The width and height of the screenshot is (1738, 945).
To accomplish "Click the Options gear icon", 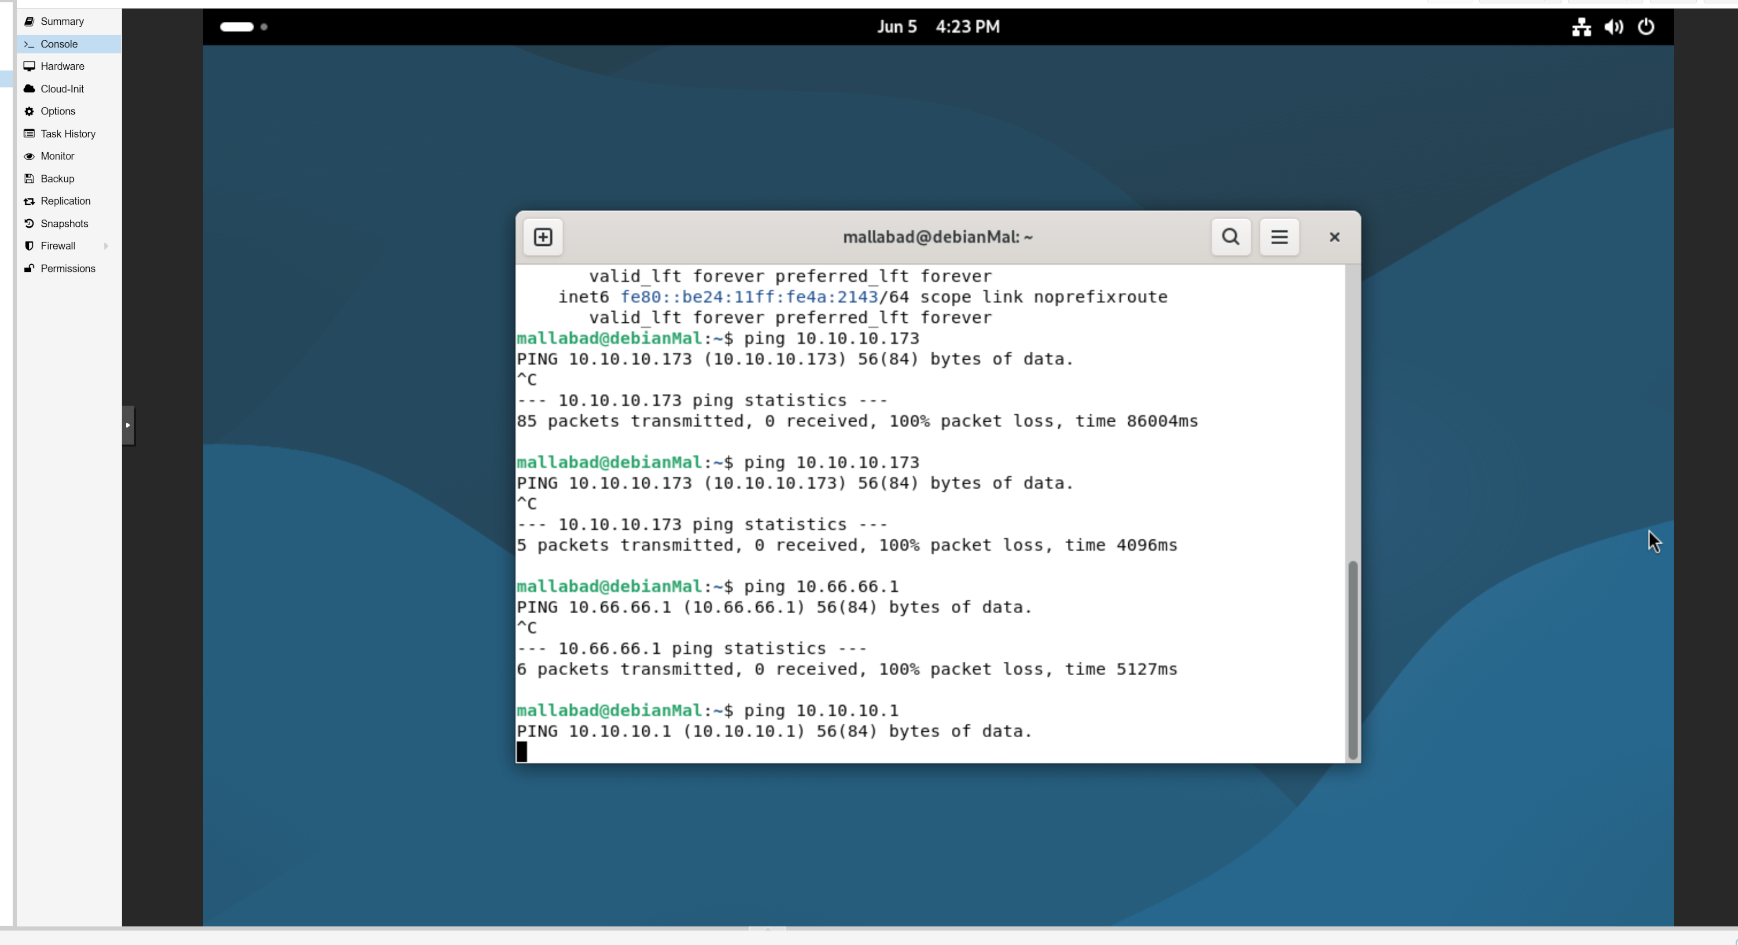I will (29, 111).
